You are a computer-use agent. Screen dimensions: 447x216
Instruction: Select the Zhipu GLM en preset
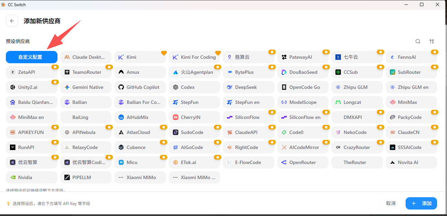pos(411,87)
